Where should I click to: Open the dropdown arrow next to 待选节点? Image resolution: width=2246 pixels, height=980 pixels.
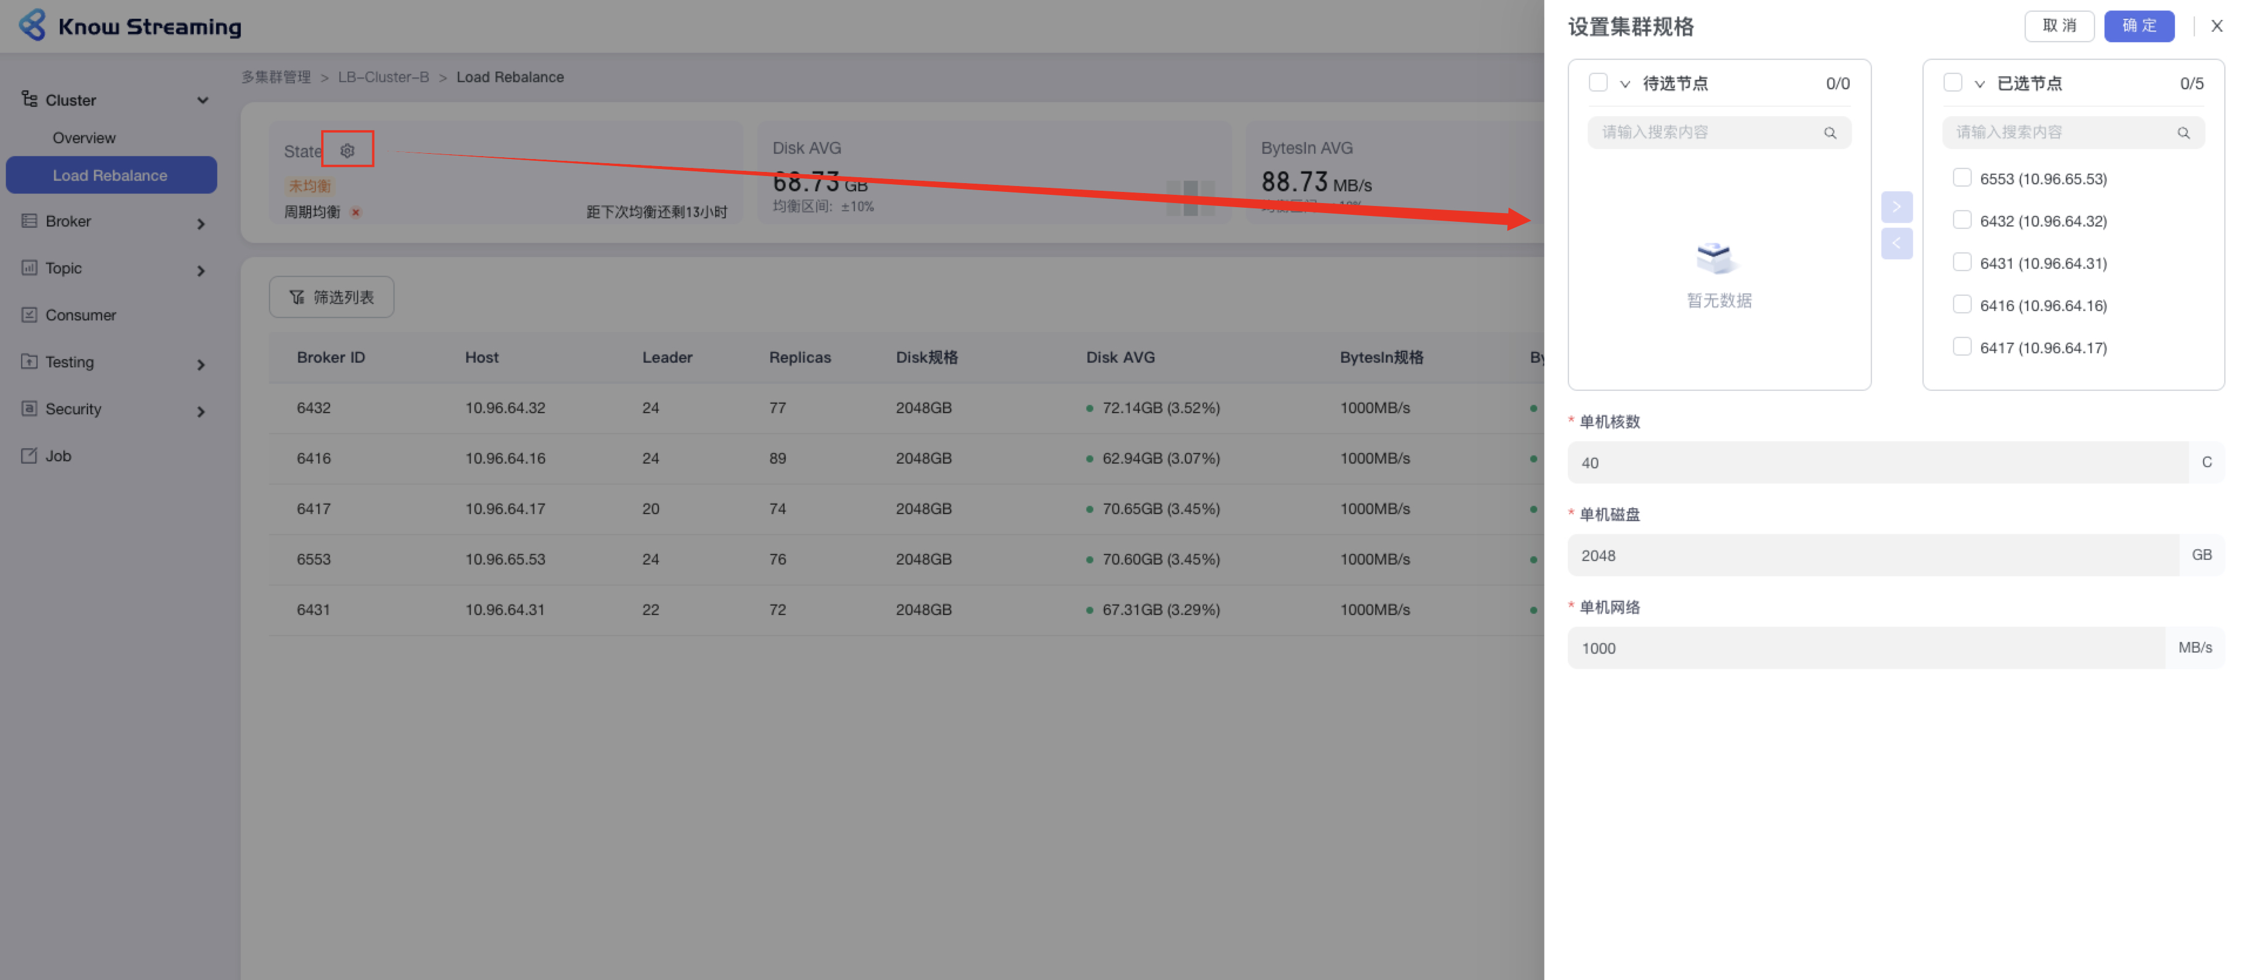coord(1624,84)
